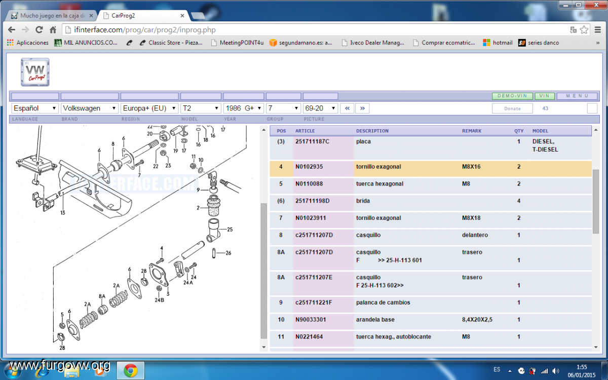Click the translate page icon
Image resolution: width=608 pixels, height=380 pixels.
pyautogui.click(x=573, y=30)
